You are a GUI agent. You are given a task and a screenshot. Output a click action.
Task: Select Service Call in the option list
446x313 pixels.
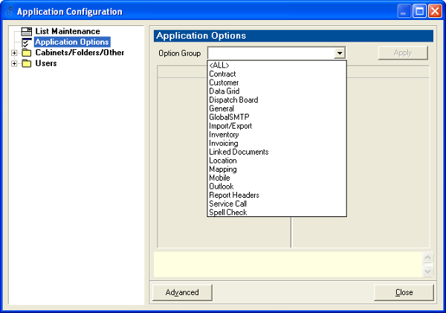pyautogui.click(x=277, y=204)
